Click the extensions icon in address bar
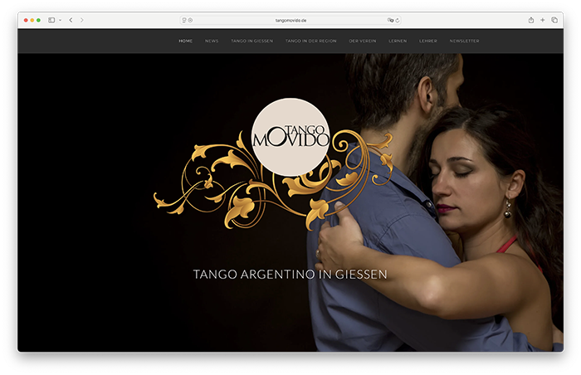Viewport: 581px width, 375px height. [x=190, y=21]
